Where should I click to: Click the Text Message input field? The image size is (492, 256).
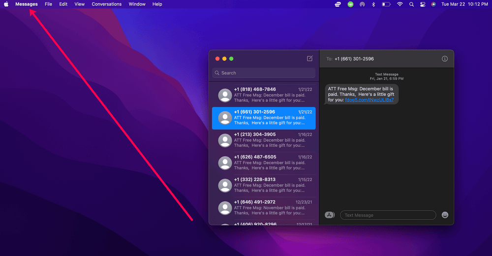point(388,215)
